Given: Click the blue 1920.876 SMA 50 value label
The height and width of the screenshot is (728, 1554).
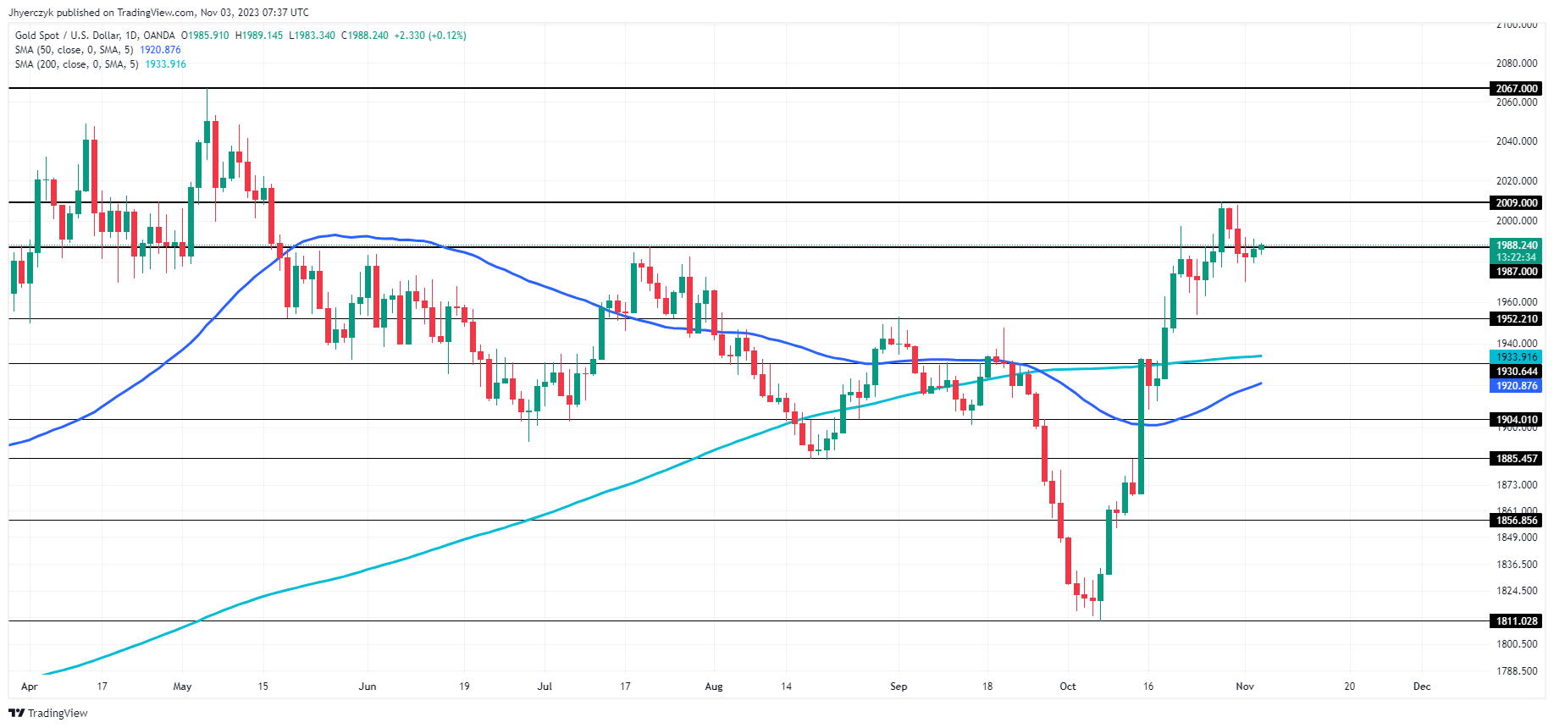Looking at the screenshot, I should pos(1515,386).
